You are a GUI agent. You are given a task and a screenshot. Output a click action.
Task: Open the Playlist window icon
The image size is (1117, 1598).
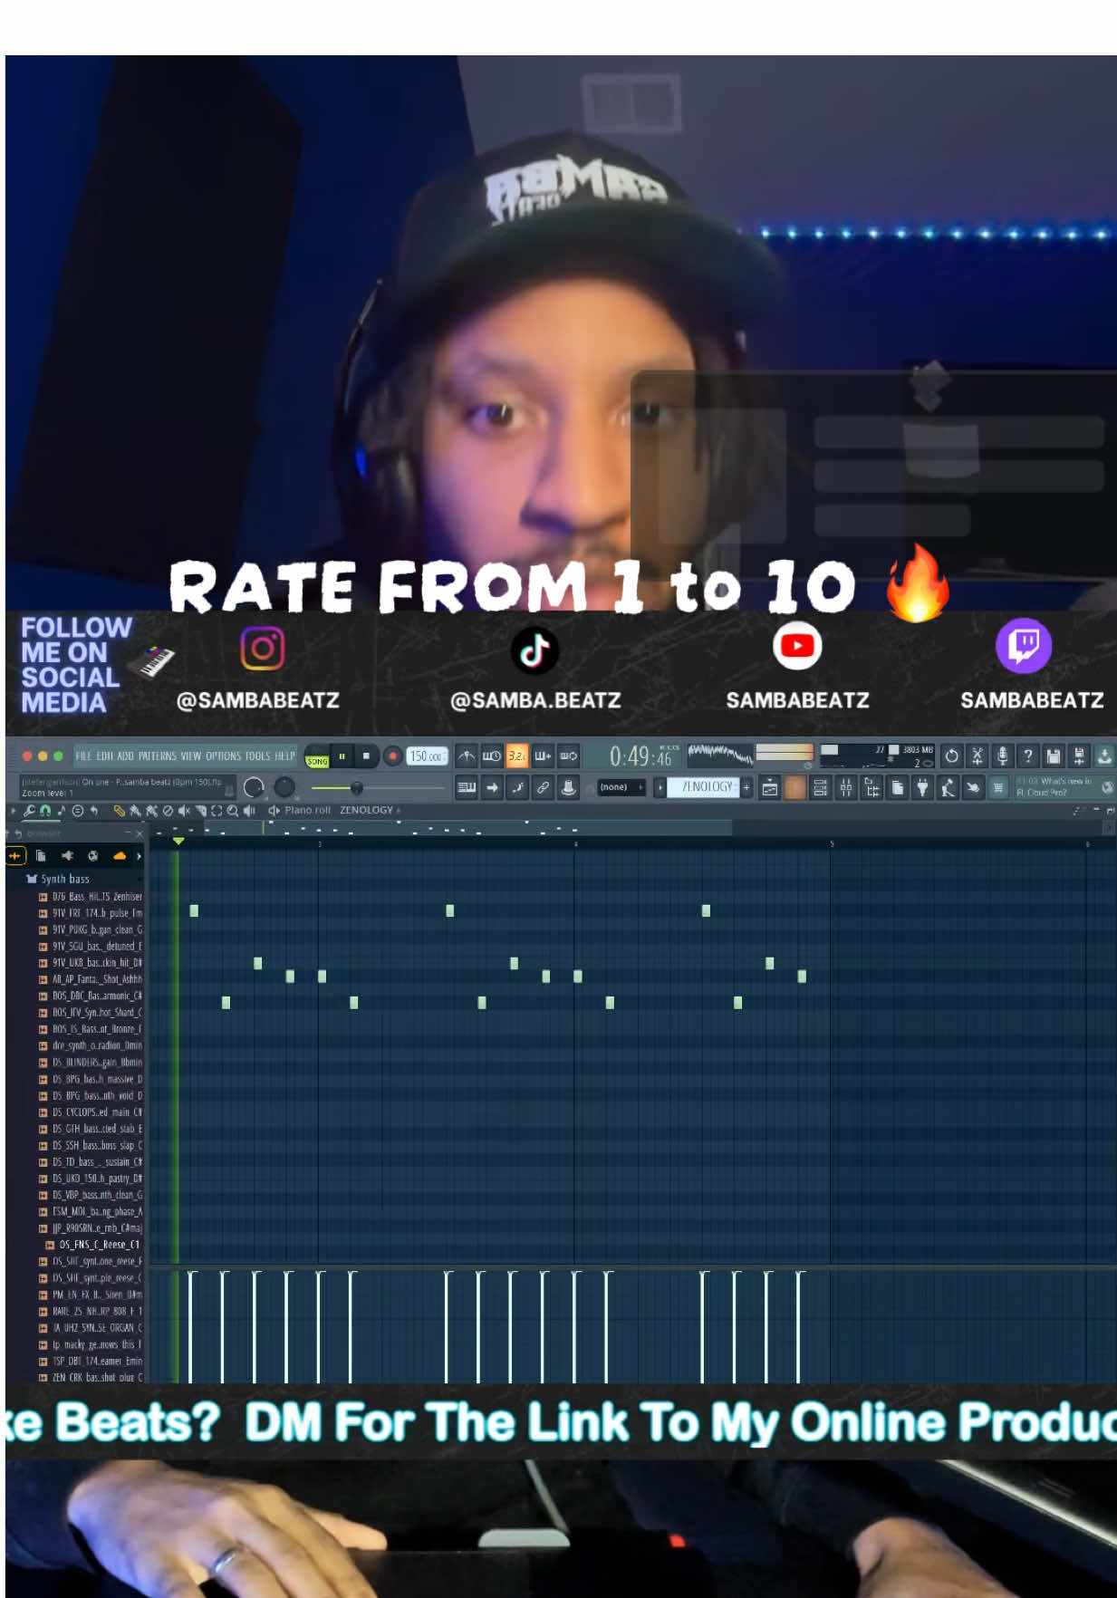[x=769, y=787]
